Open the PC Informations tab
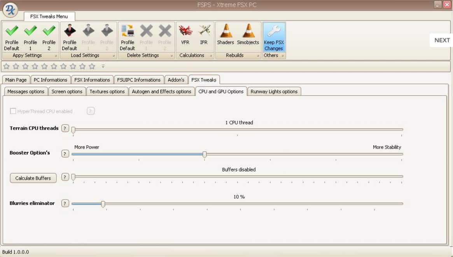The height and width of the screenshot is (257, 453). 51,80
